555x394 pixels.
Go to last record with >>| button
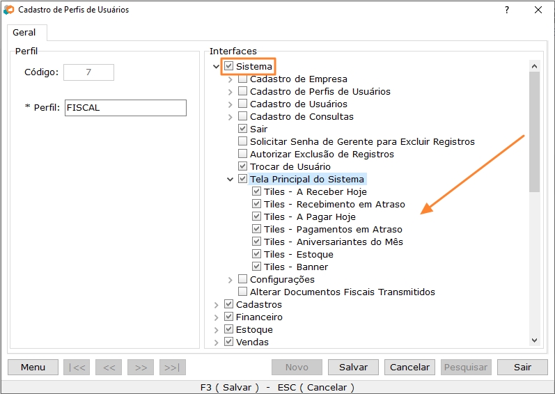click(173, 367)
